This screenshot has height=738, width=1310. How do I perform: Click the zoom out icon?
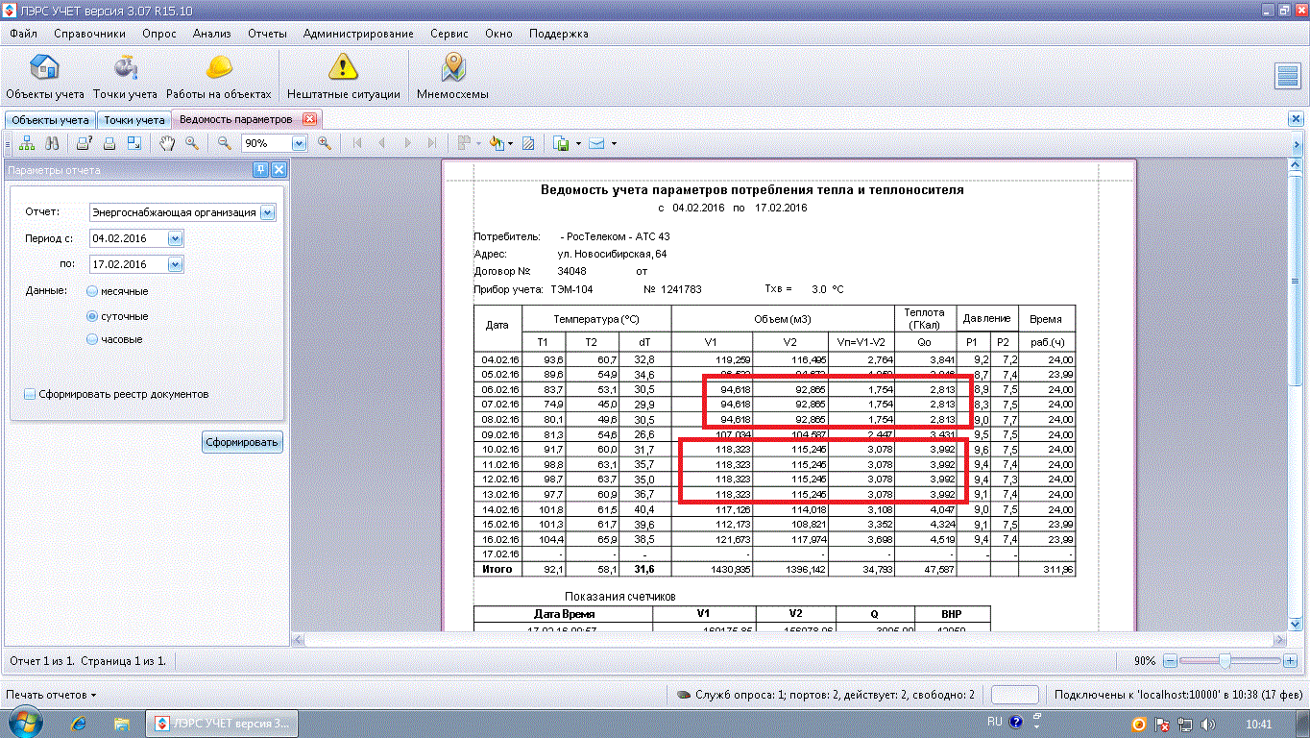point(225,143)
